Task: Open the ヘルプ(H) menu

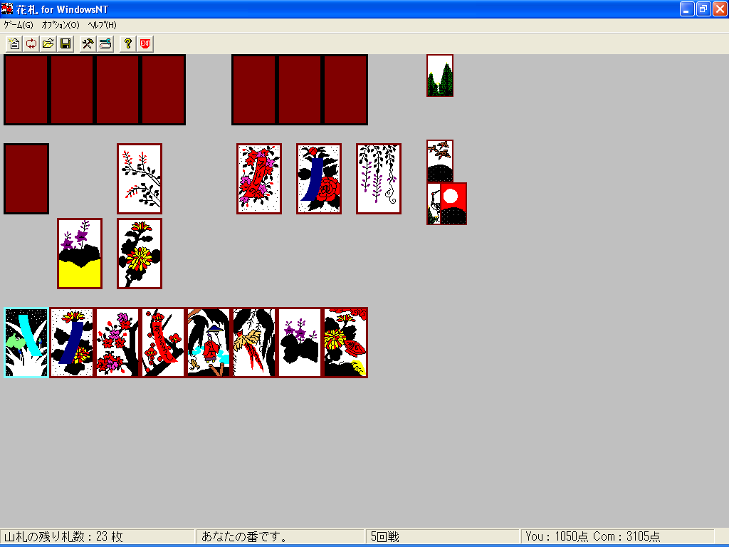Action: point(102,25)
